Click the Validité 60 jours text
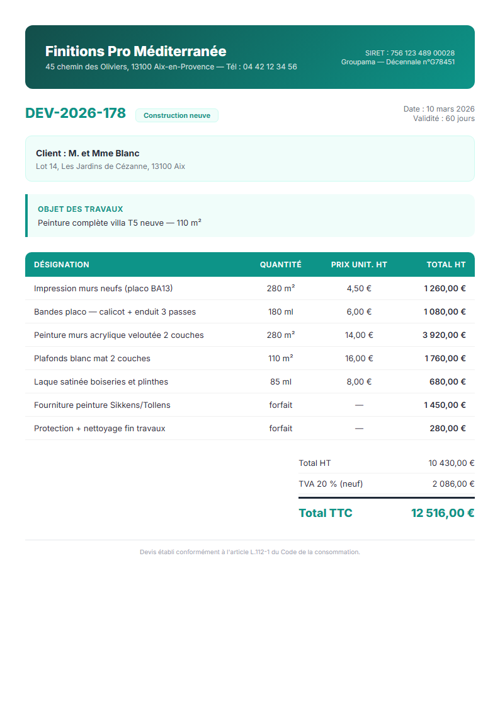 point(443,119)
